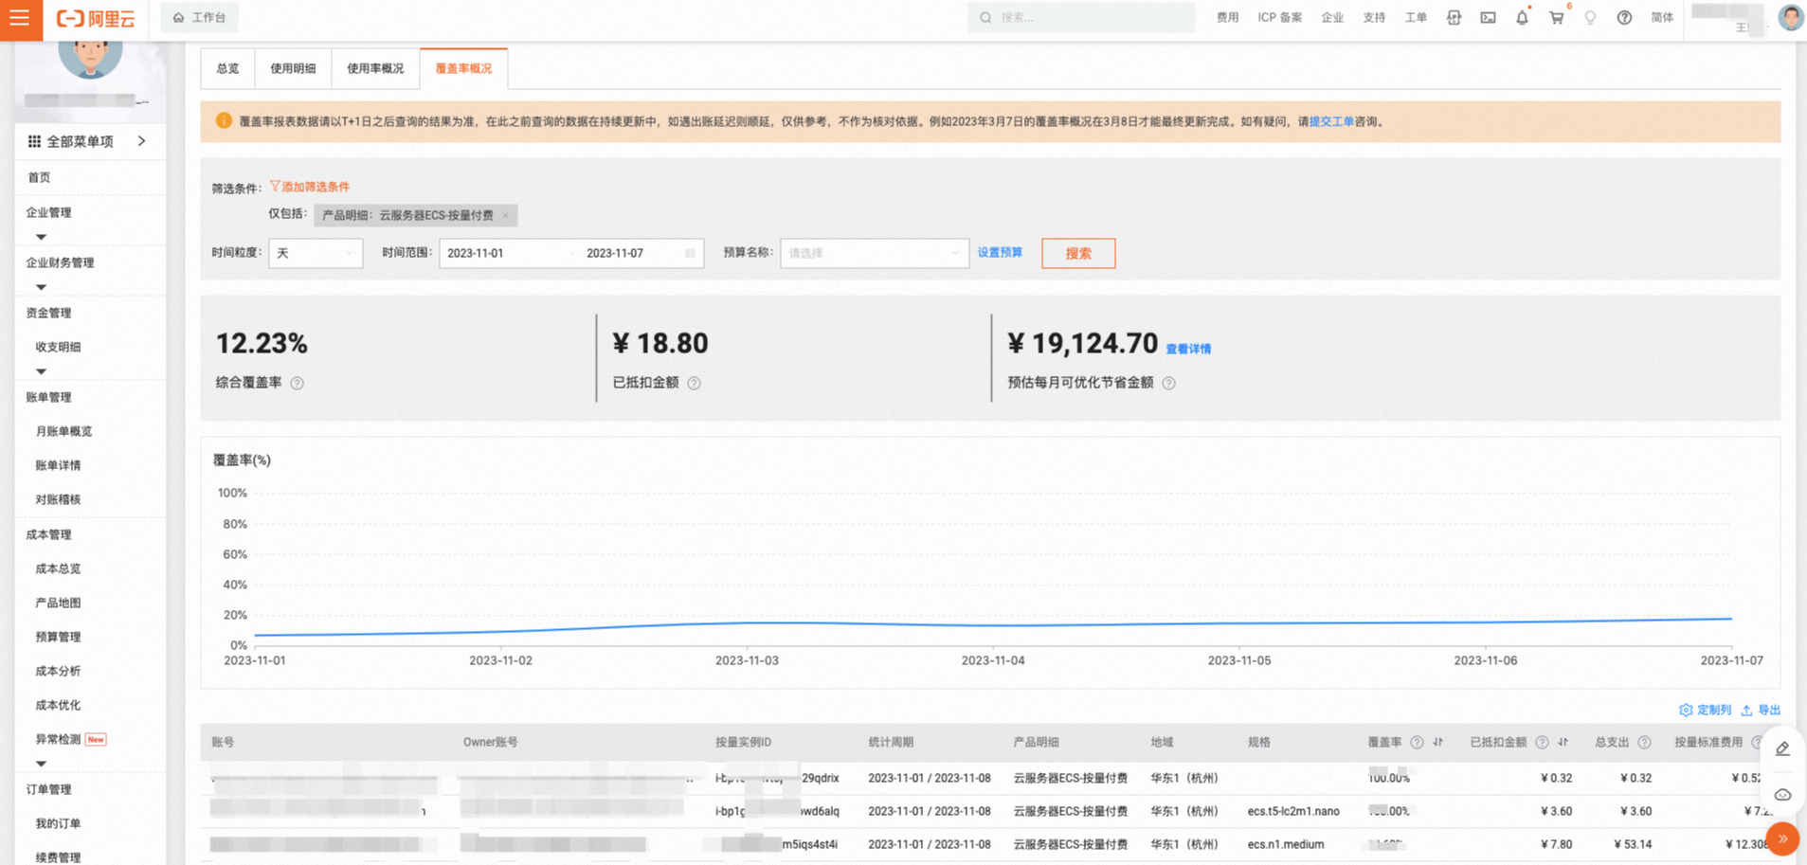Open 月账单概览 in the sidebar
The height and width of the screenshot is (865, 1807).
(63, 431)
